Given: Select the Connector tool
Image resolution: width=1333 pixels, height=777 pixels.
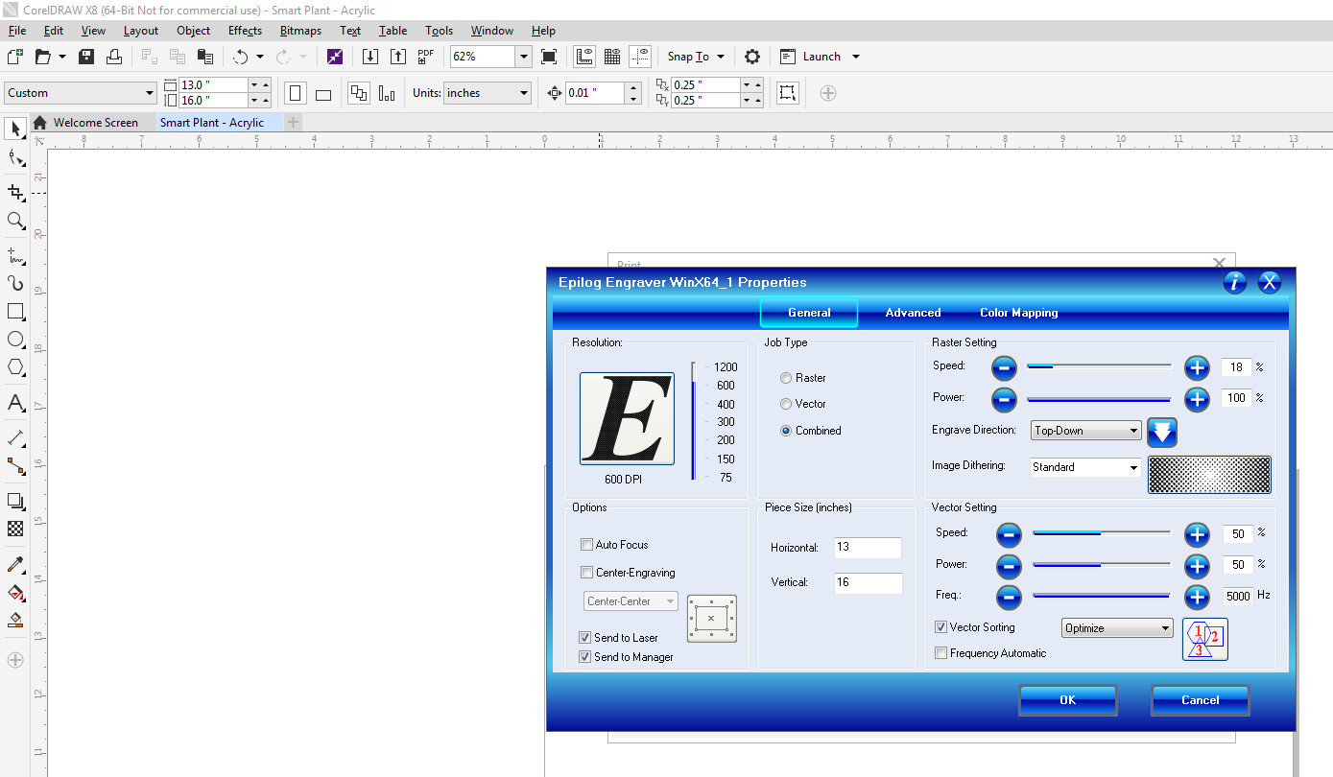Looking at the screenshot, I should [x=15, y=466].
